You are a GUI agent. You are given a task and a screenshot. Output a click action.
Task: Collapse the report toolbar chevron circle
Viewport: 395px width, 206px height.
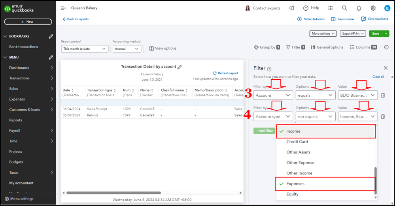coord(386,47)
